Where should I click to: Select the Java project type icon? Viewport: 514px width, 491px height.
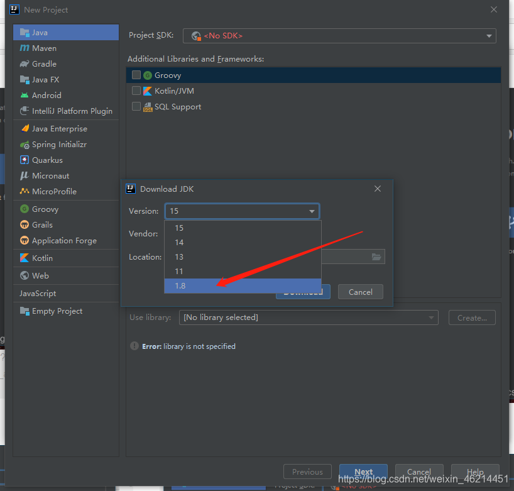[25, 33]
